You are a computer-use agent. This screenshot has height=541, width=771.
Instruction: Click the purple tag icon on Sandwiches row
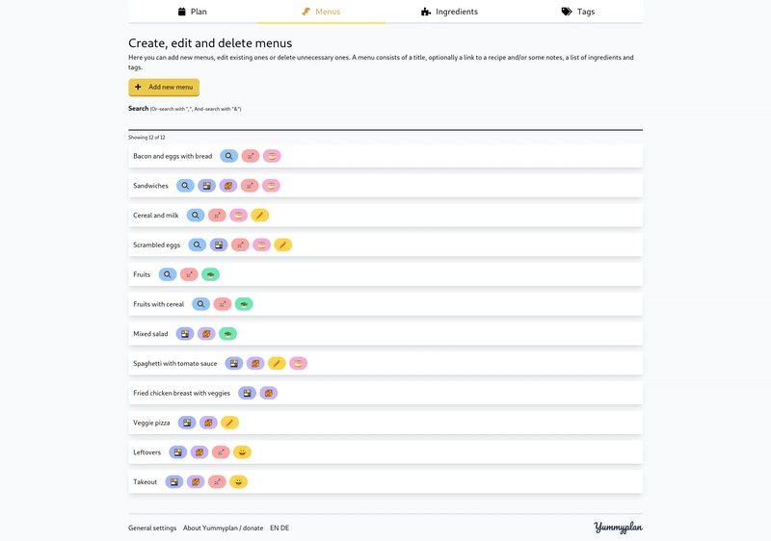point(228,186)
